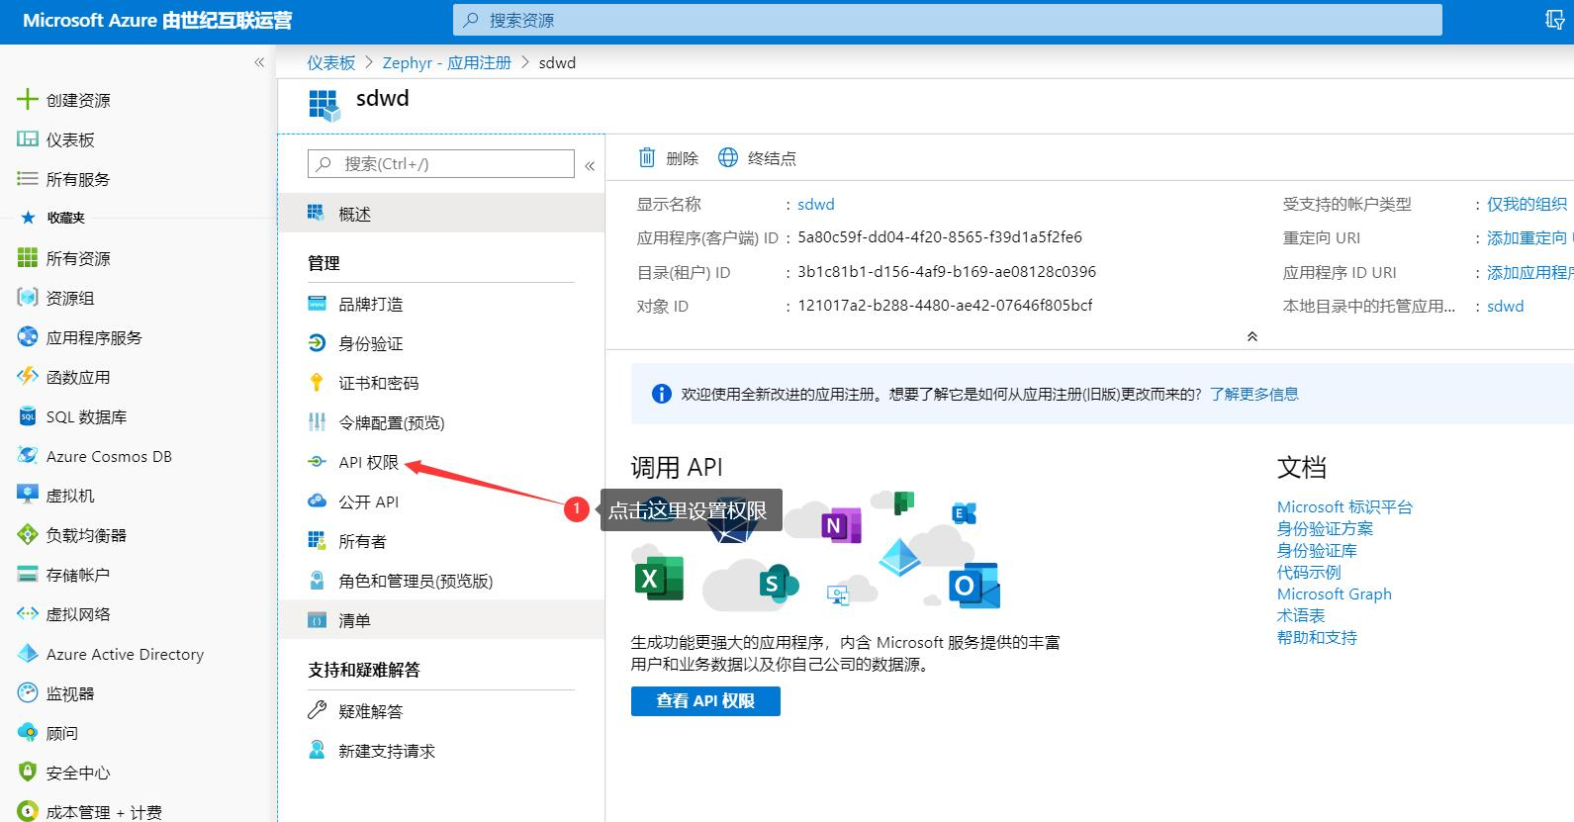Open the Microsoft 标识平台 documentation link
1574x822 pixels.
1344,506
